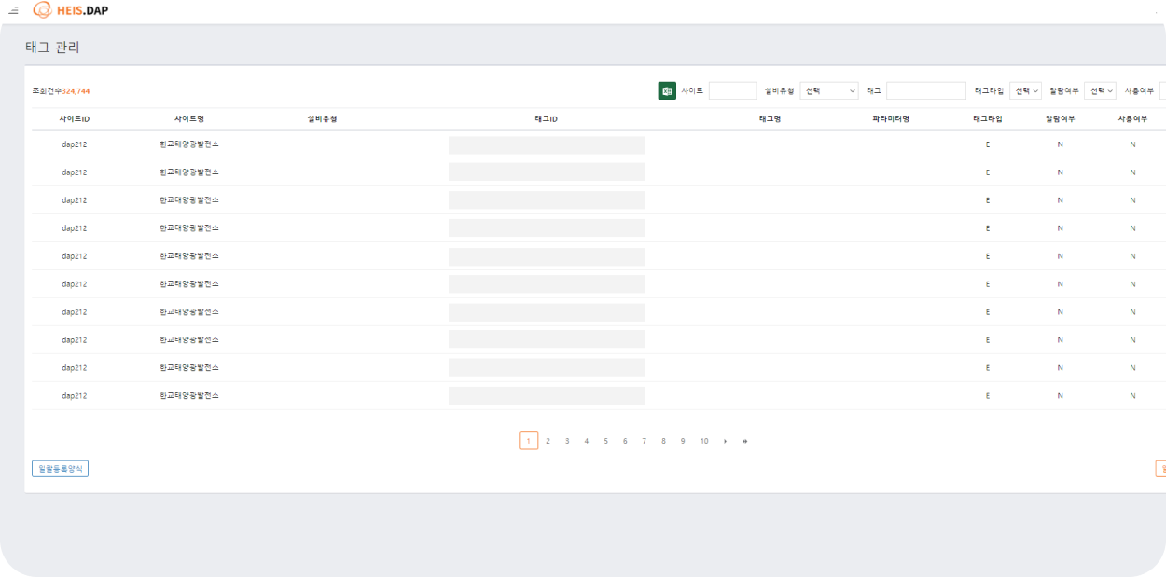Screen dimensions: 1166x577
Task: Click the 사이트 search input field
Action: 732,90
